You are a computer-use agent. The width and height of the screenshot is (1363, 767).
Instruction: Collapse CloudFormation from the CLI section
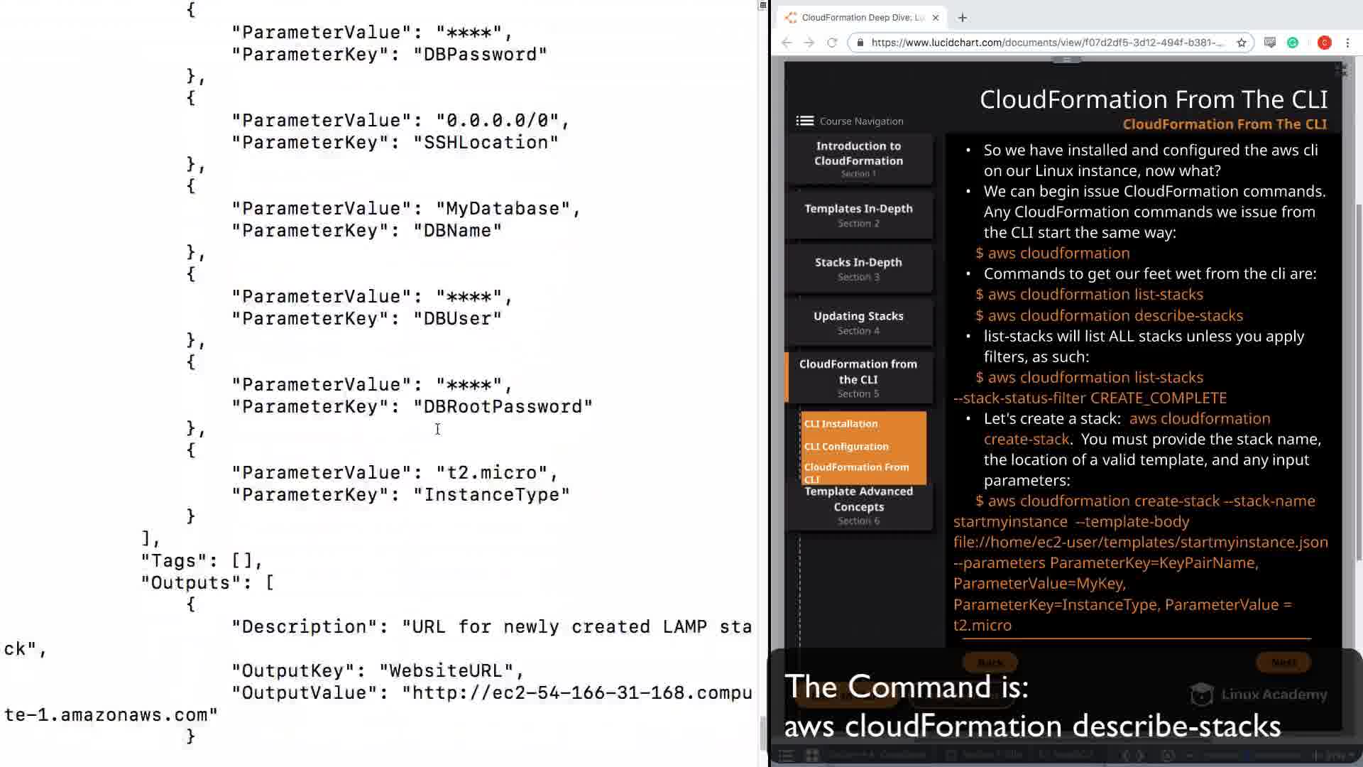click(858, 378)
